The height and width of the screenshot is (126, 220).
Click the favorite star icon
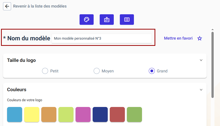point(200,38)
